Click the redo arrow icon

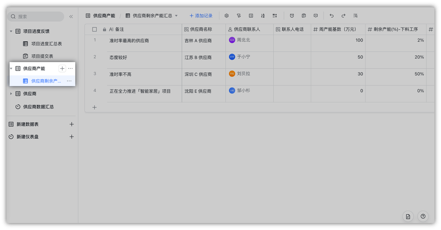[343, 16]
